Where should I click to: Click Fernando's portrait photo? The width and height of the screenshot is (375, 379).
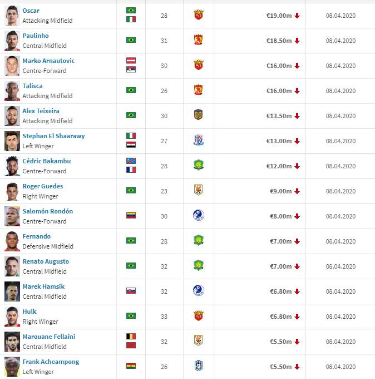click(x=12, y=241)
